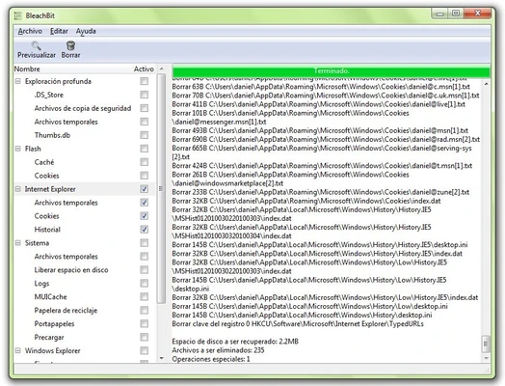Enable the Flash group checkbox
This screenshot has width=505, height=386.
tap(145, 149)
